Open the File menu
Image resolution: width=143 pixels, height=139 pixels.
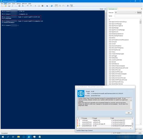tap(2, 4)
